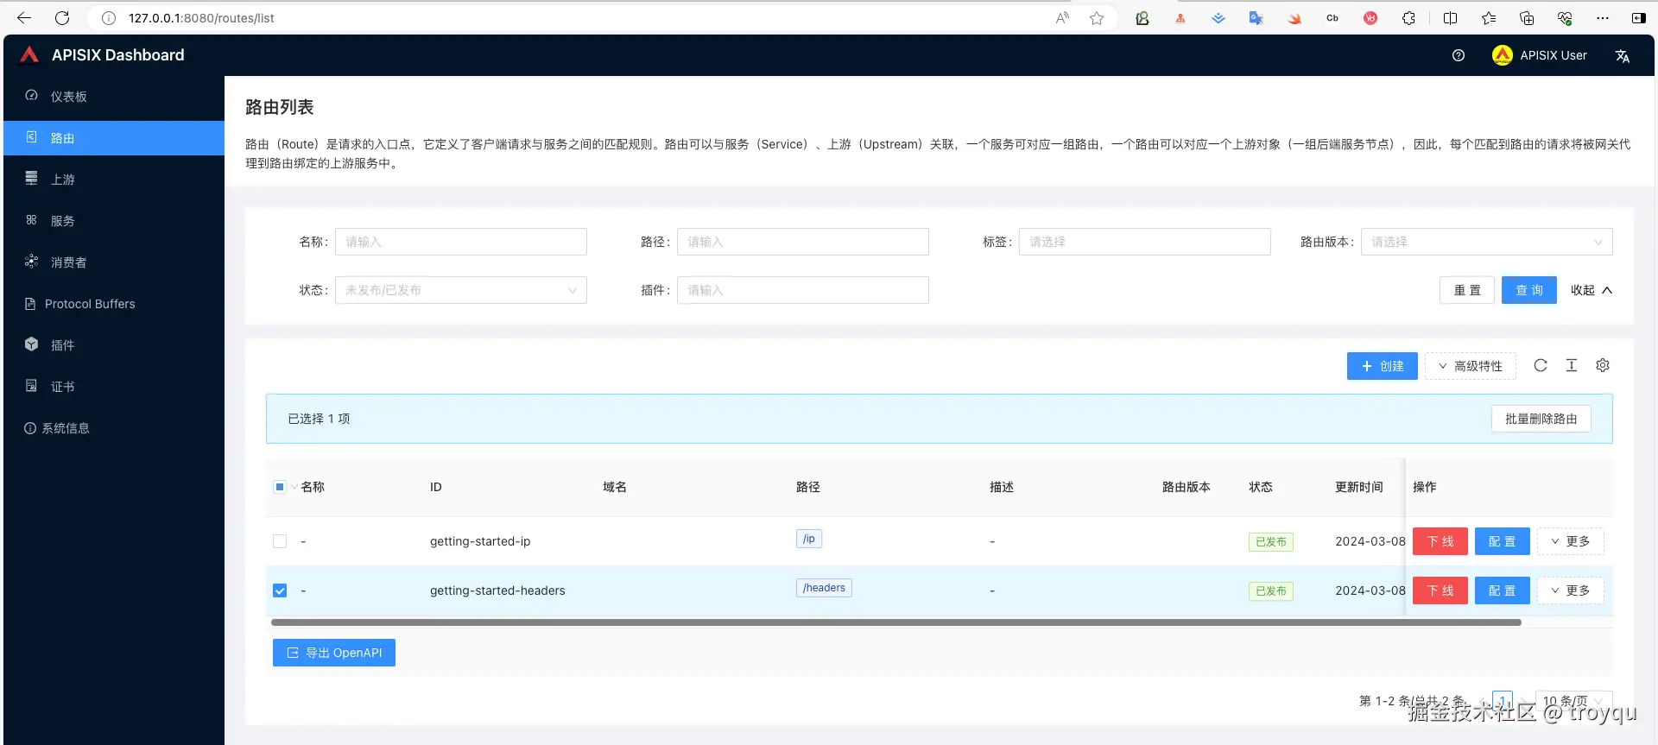Focus the 名称 input field
Screen dimensions: 1658x745
461,242
